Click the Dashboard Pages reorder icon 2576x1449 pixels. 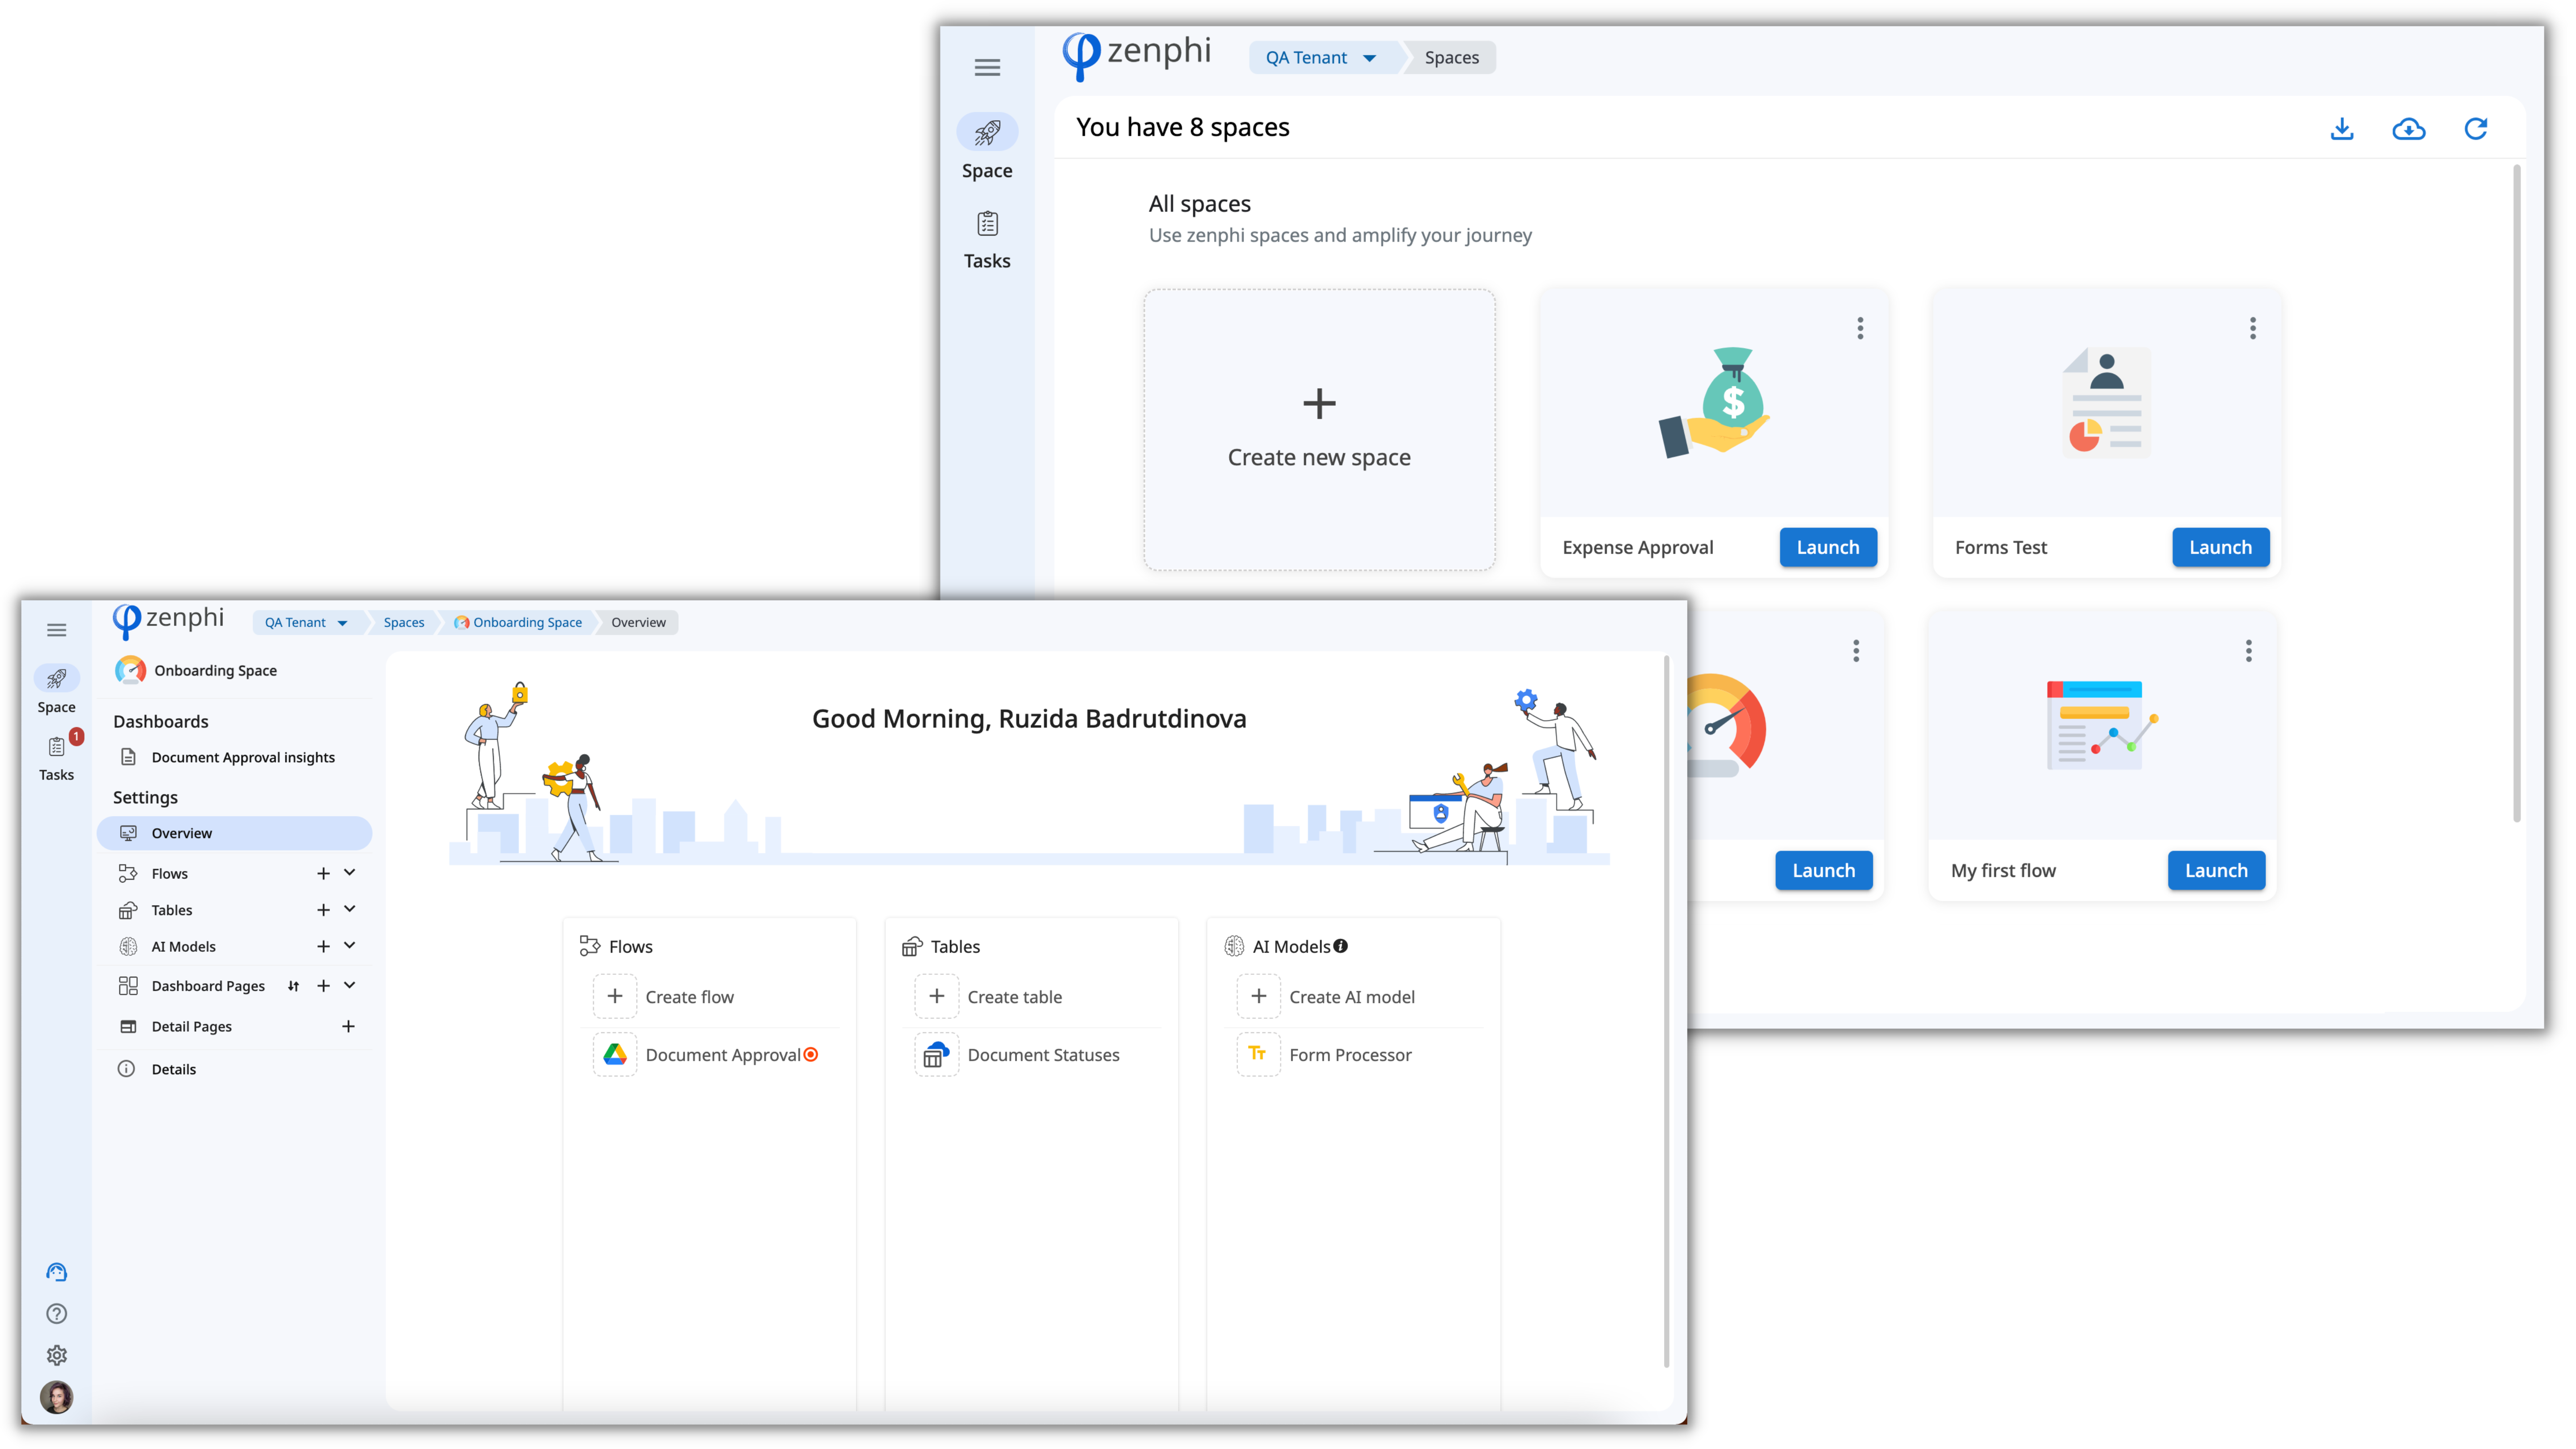tap(293, 986)
